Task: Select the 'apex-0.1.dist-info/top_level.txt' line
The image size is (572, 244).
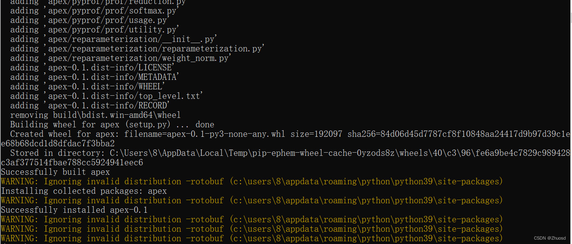Action: (x=107, y=96)
